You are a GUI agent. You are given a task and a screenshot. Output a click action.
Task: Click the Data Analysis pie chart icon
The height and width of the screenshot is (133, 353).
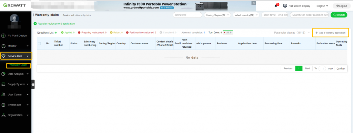pyautogui.click(x=3, y=74)
